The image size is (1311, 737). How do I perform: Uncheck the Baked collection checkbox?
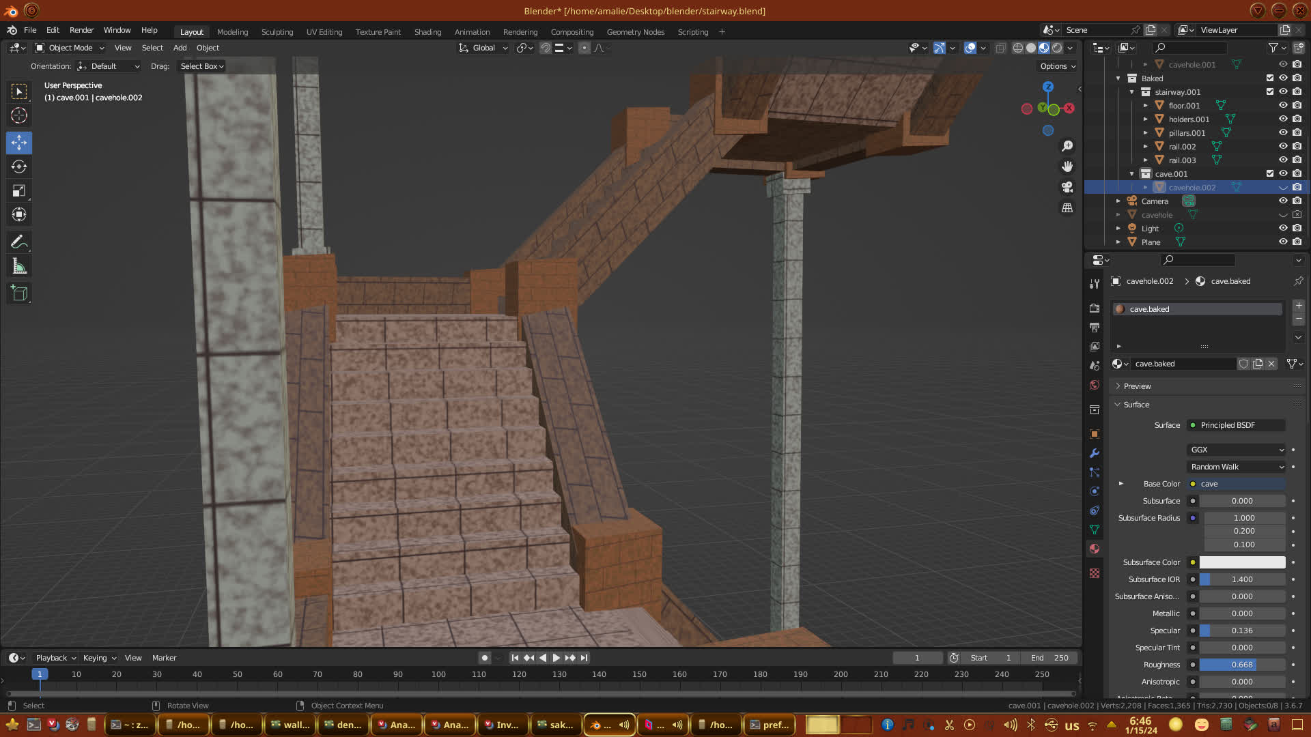pos(1270,78)
